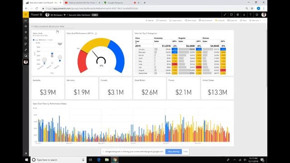Open the Power BI app launcher waffle
The width and height of the screenshot is (290, 163).
(x=26, y=14)
